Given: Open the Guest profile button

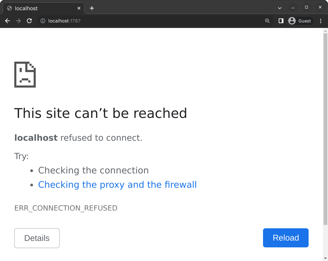Looking at the screenshot, I should pos(300,21).
